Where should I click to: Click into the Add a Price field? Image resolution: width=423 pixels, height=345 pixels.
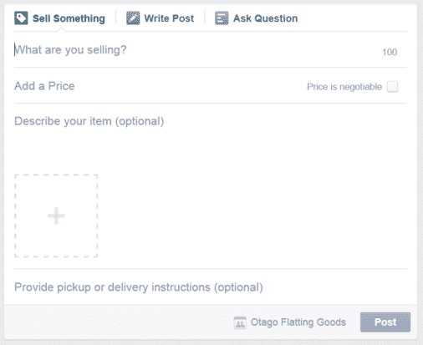pyautogui.click(x=159, y=86)
